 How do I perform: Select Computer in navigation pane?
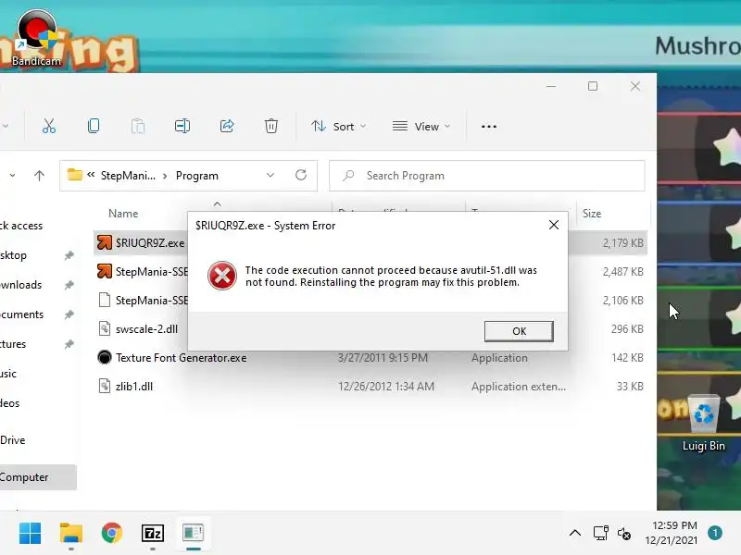click(38, 477)
